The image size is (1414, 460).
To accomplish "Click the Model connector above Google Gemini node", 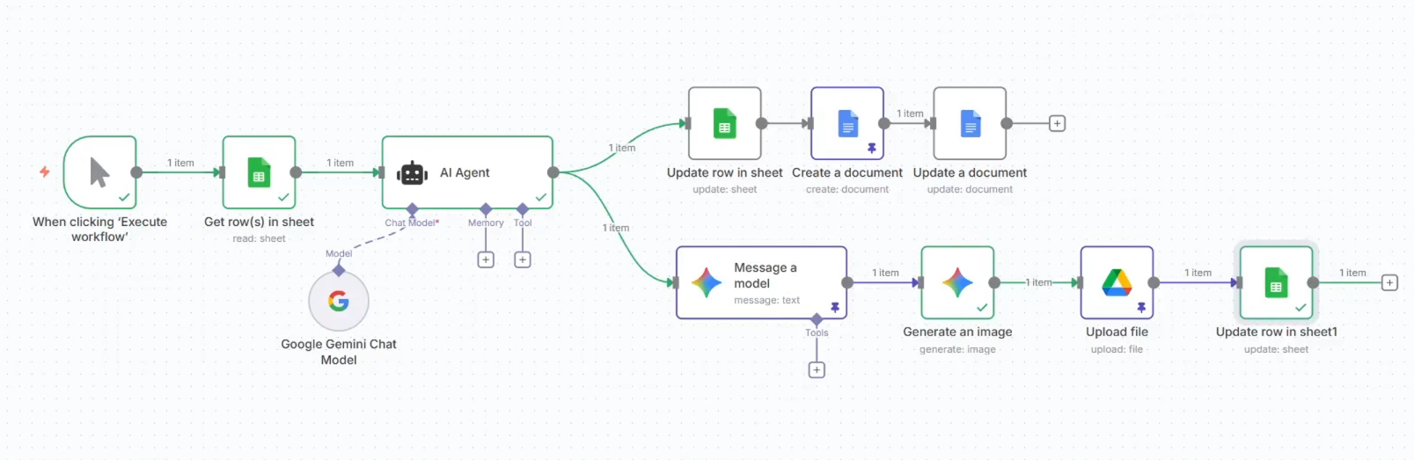I will (x=339, y=270).
